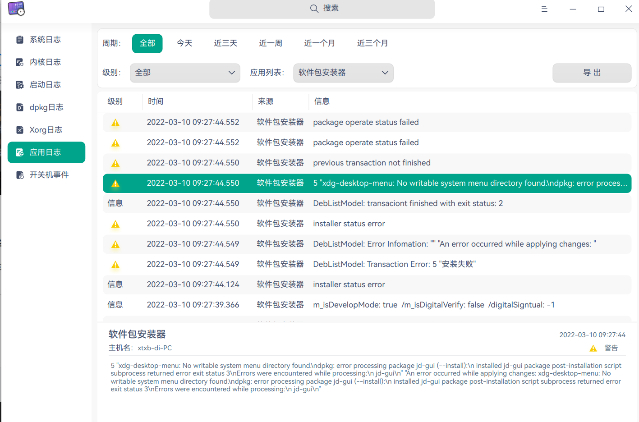Select the boot log icon
The image size is (639, 422).
20,85
